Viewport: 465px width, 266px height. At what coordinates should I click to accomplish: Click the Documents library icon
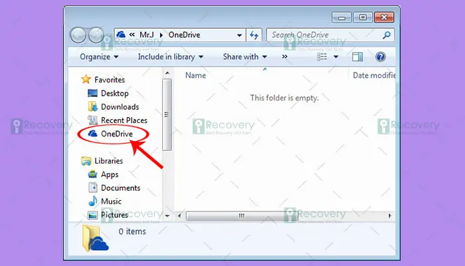(x=92, y=188)
